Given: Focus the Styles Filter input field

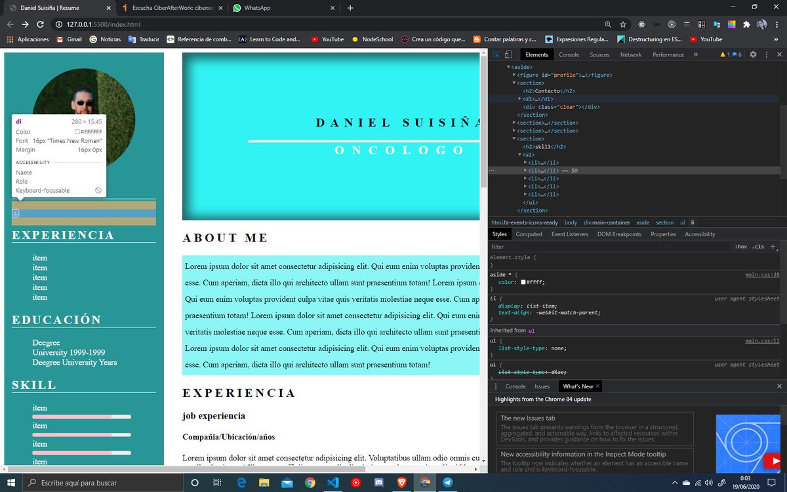Looking at the screenshot, I should tap(610, 247).
